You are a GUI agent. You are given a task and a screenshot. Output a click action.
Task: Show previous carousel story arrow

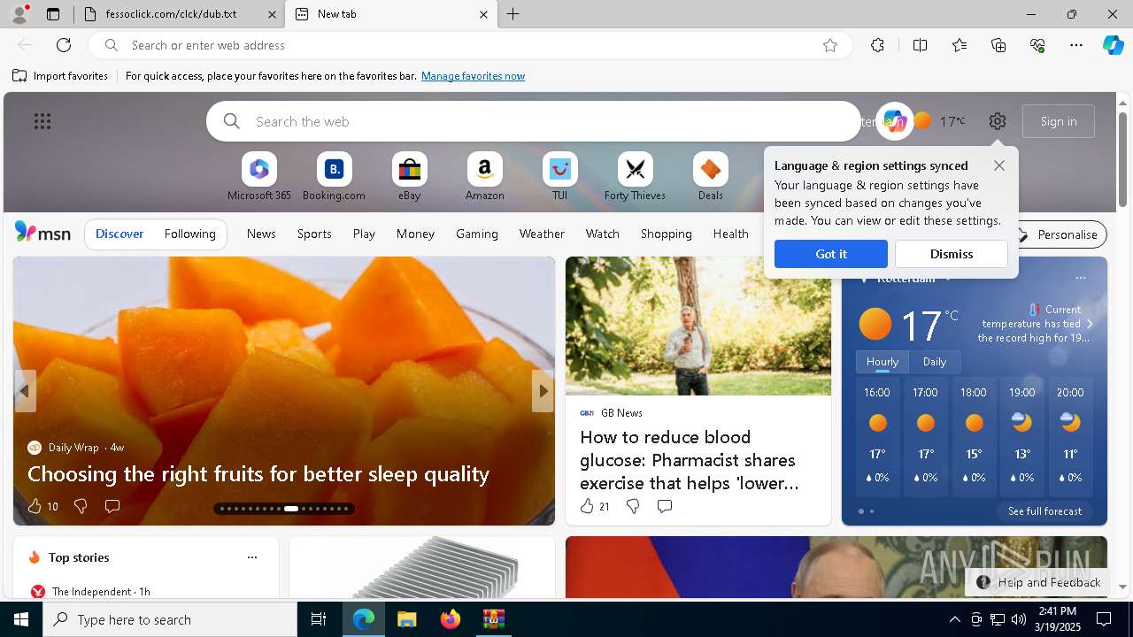tap(25, 391)
